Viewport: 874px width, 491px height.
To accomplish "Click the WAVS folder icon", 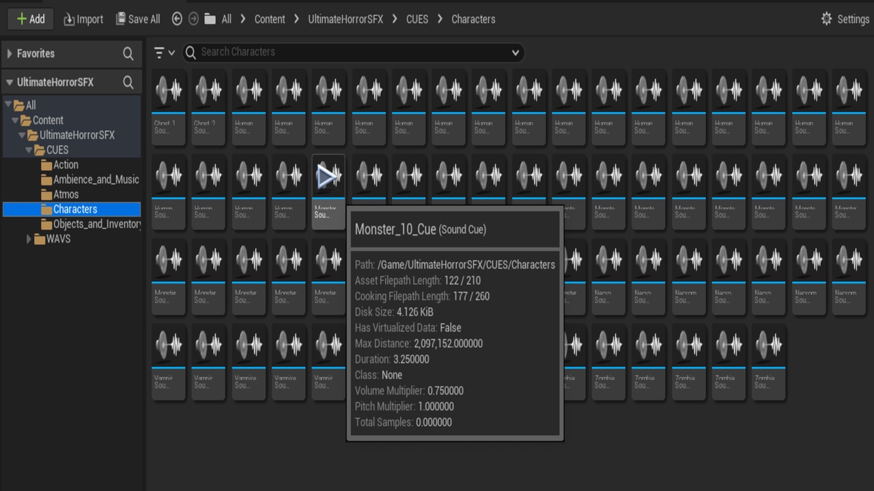I will point(40,239).
